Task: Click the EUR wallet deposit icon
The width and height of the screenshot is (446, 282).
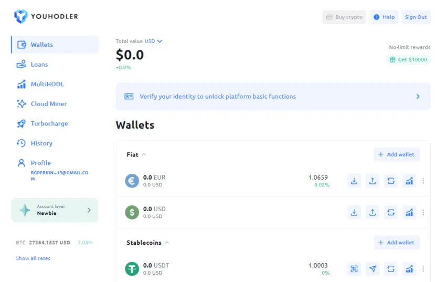Action: [x=354, y=181]
